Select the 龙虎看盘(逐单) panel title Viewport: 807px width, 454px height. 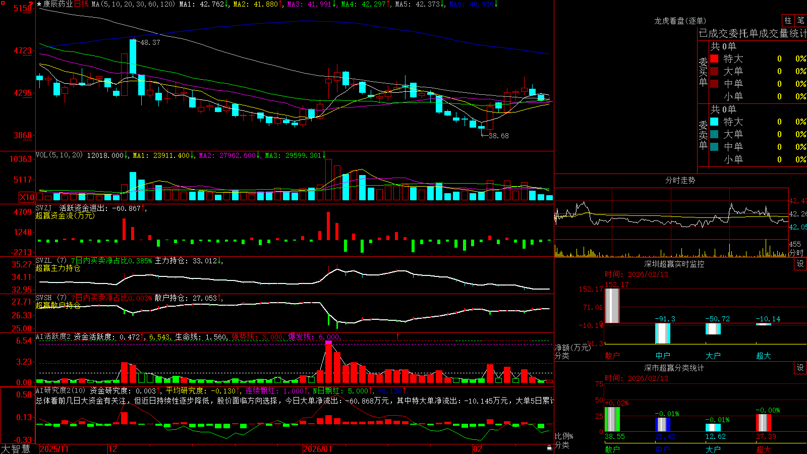(680, 21)
